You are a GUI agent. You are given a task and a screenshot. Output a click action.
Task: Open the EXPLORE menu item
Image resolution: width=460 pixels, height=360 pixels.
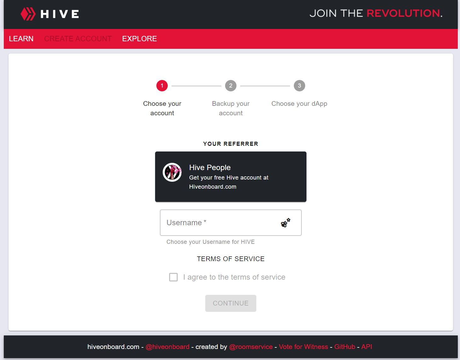140,39
